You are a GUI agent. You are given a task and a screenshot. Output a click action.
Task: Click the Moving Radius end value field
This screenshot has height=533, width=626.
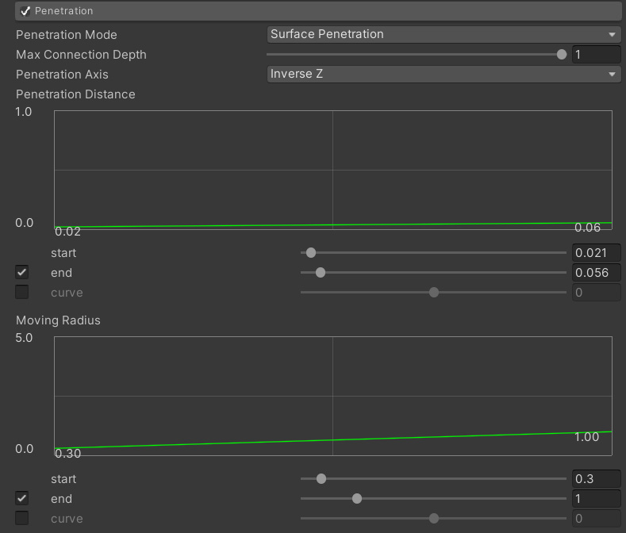tap(596, 498)
